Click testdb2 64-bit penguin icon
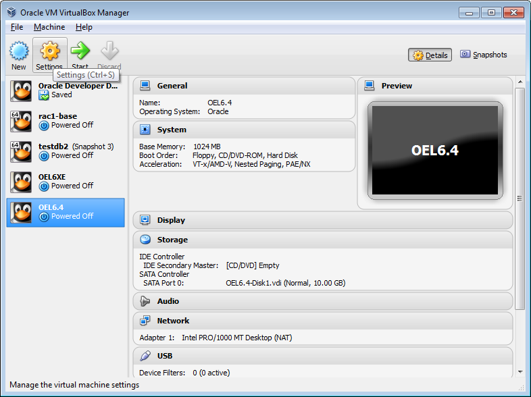The image size is (531, 397). coord(21,152)
